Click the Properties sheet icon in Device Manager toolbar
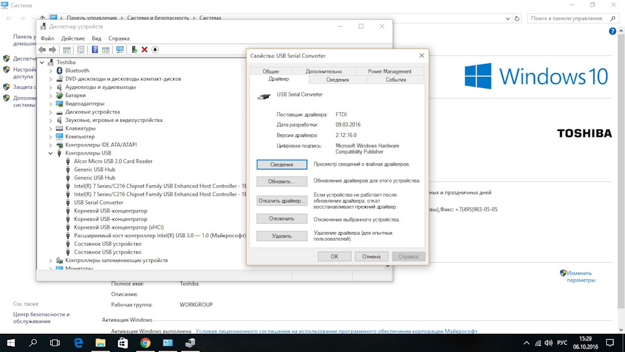 [81, 50]
